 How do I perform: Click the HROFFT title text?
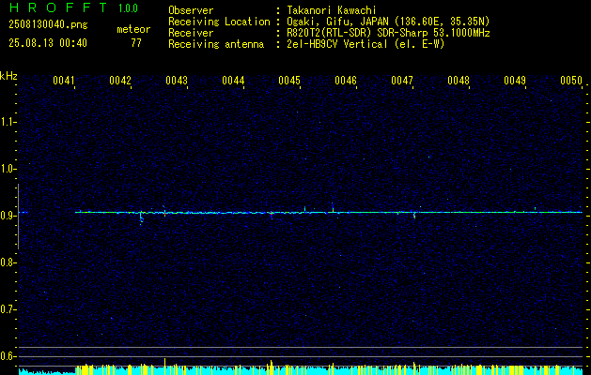point(58,7)
